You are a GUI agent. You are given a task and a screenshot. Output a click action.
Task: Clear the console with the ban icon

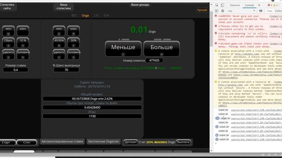pyautogui.click(x=223, y=11)
